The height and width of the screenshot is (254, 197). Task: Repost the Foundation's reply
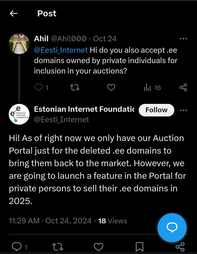[x=58, y=247]
